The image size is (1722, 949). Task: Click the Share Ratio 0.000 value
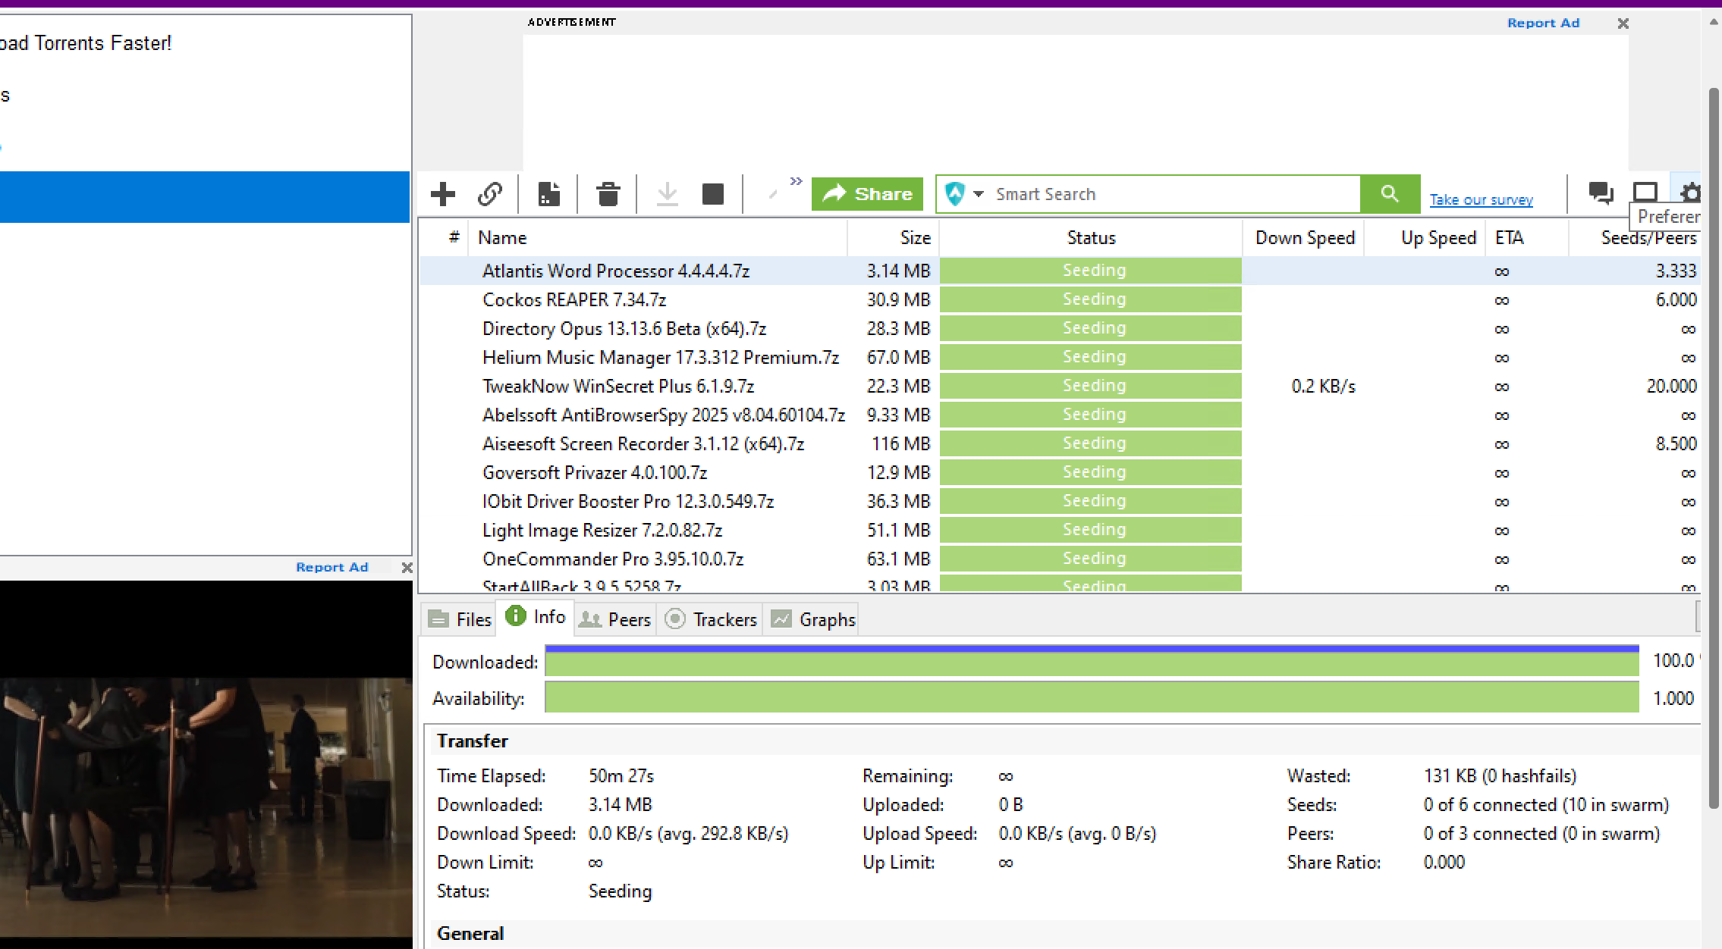tap(1444, 863)
